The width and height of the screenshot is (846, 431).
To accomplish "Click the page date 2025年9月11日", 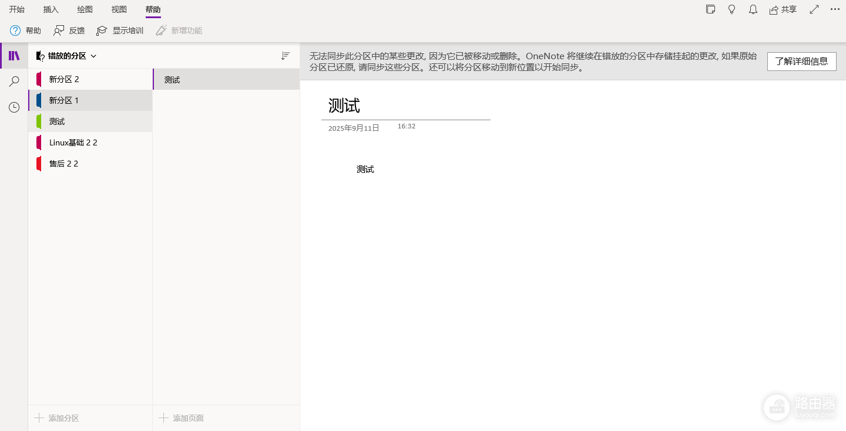I will [x=354, y=128].
